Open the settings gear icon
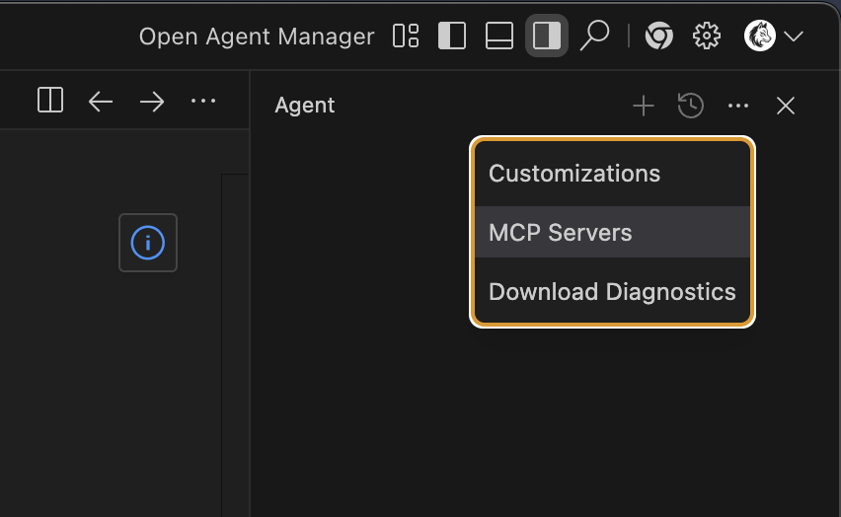Viewport: 841px width, 517px height. pos(707,37)
